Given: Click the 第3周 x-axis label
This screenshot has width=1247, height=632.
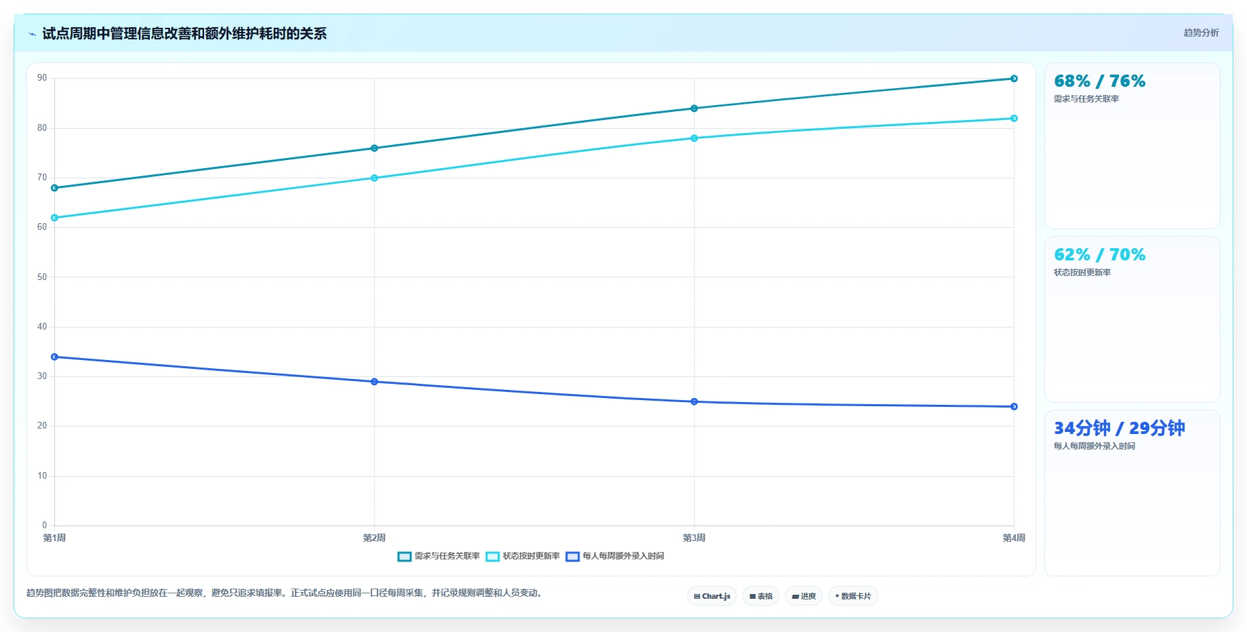Looking at the screenshot, I should [x=694, y=538].
